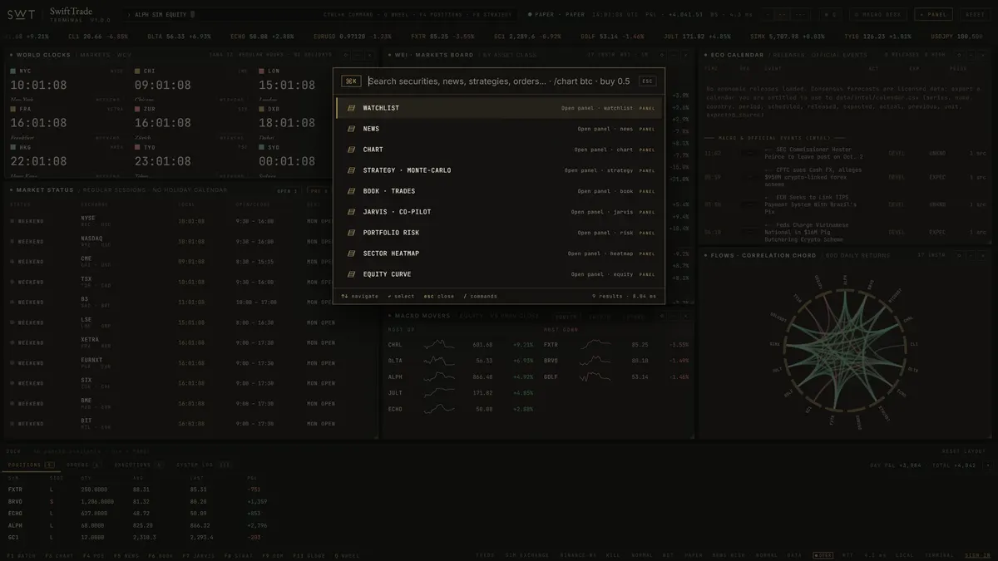Image resolution: width=998 pixels, height=561 pixels.
Task: Click the search field in the command palette
Action: click(x=499, y=81)
